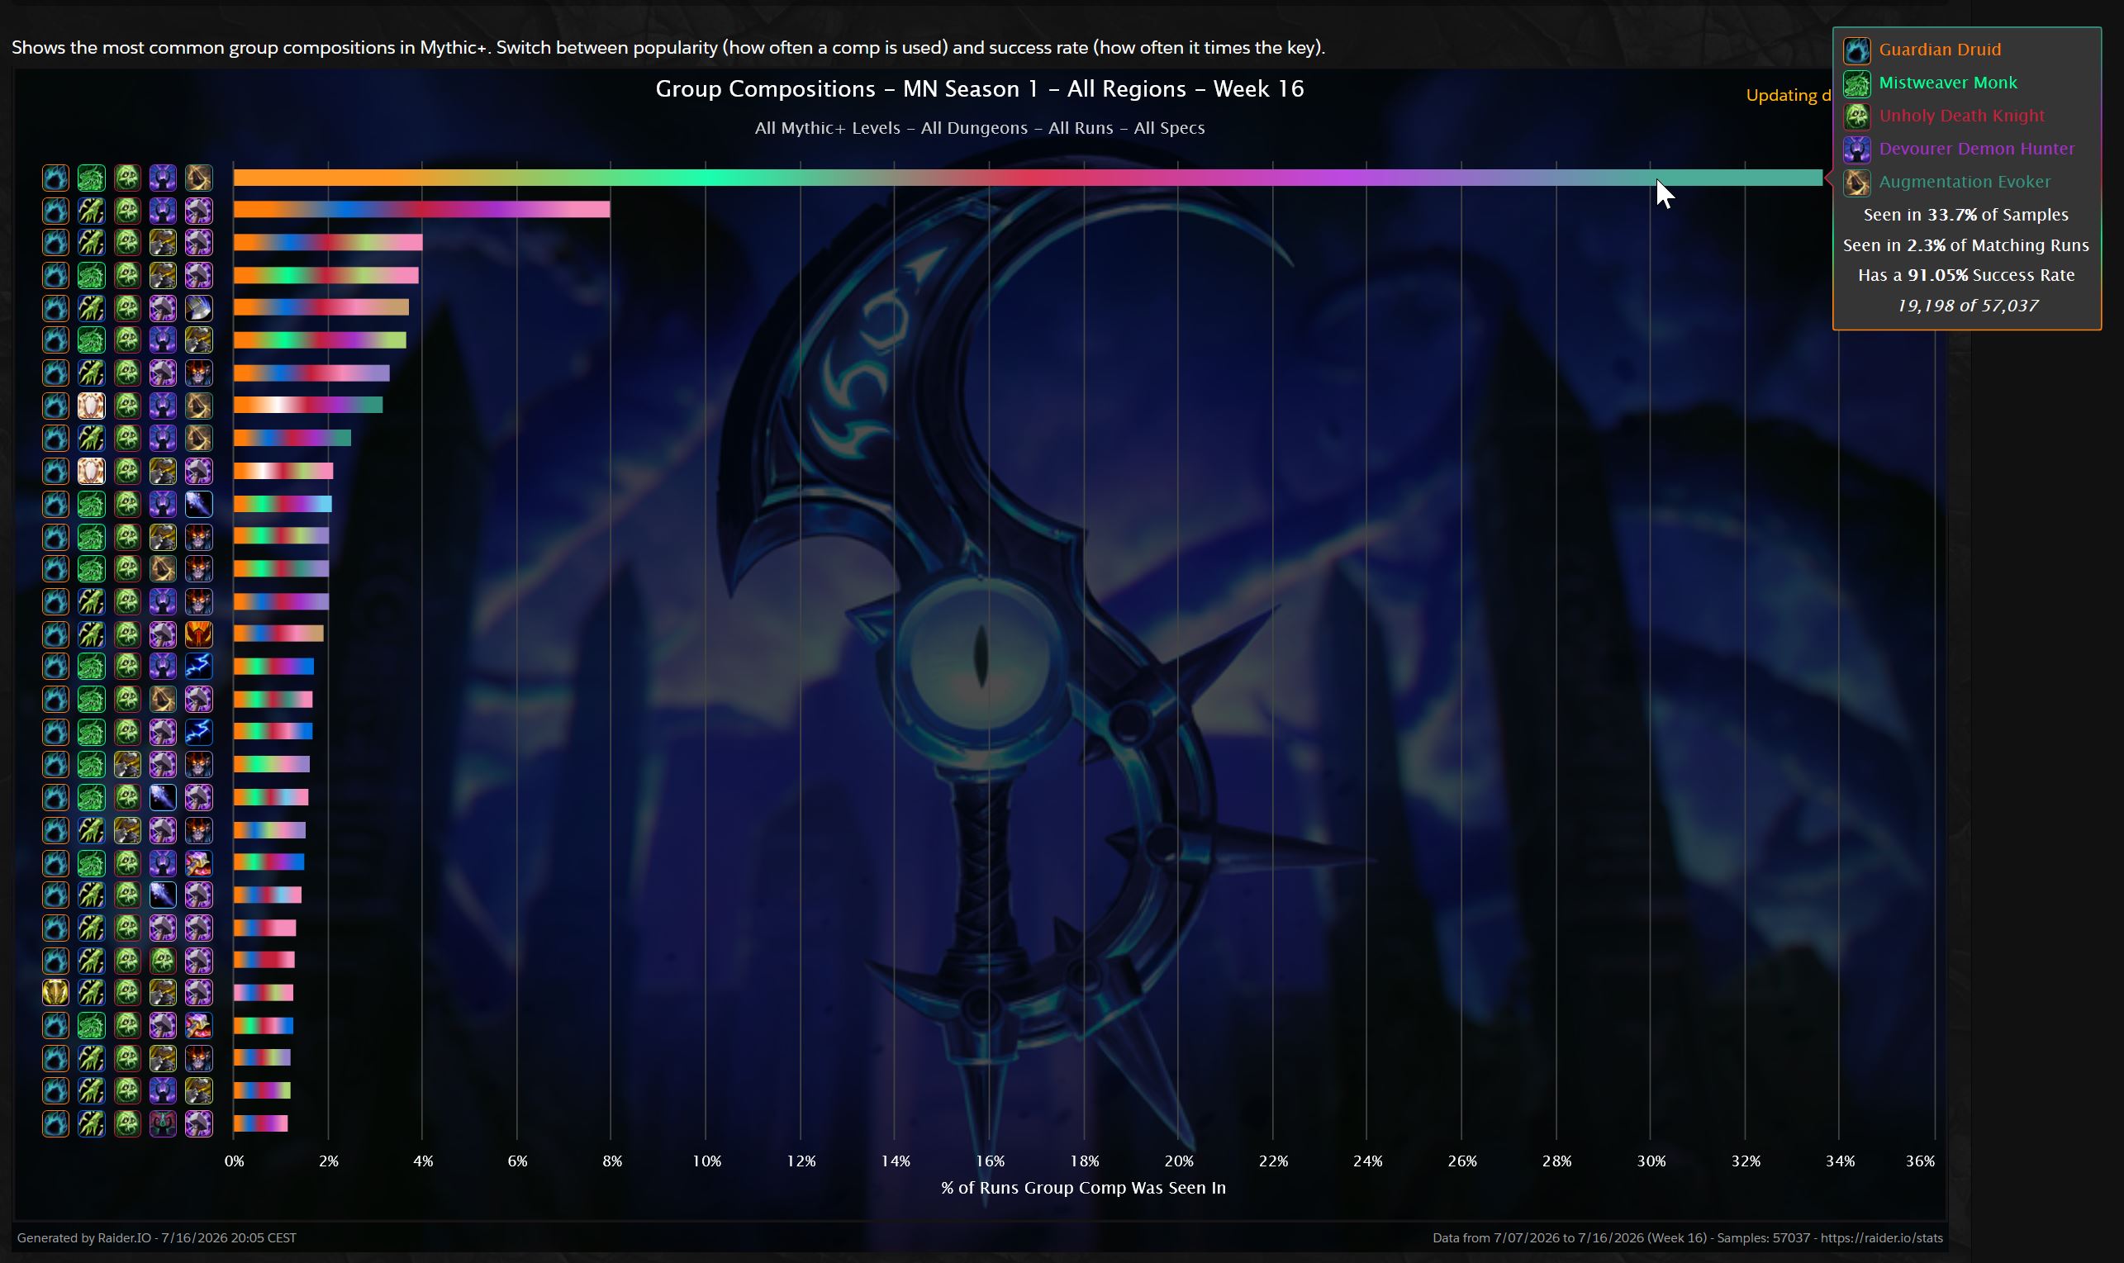Click the 'Guardian Druid' label in the tooltip
2124x1263 pixels.
point(1939,50)
